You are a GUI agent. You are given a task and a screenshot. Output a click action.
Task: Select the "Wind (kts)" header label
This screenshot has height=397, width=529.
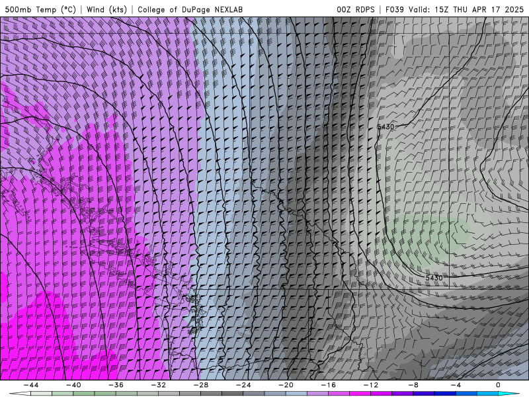pyautogui.click(x=106, y=9)
